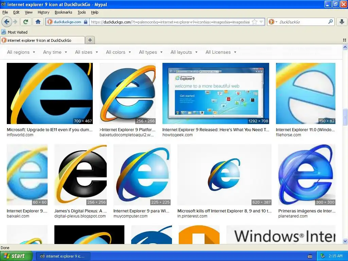
Task: Click the digital-plexus.blogspot.com source text
Action: pyautogui.click(x=80, y=216)
